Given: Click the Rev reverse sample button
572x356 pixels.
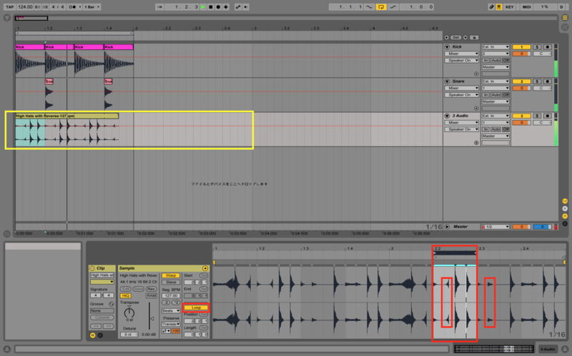Looking at the screenshot, I should [151, 289].
